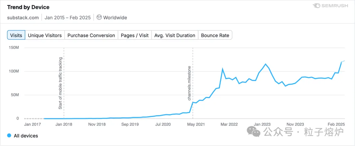
Task: Select the Visits tab
Action: point(16,35)
